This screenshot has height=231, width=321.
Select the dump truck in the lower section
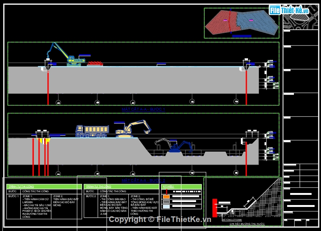click(92, 131)
